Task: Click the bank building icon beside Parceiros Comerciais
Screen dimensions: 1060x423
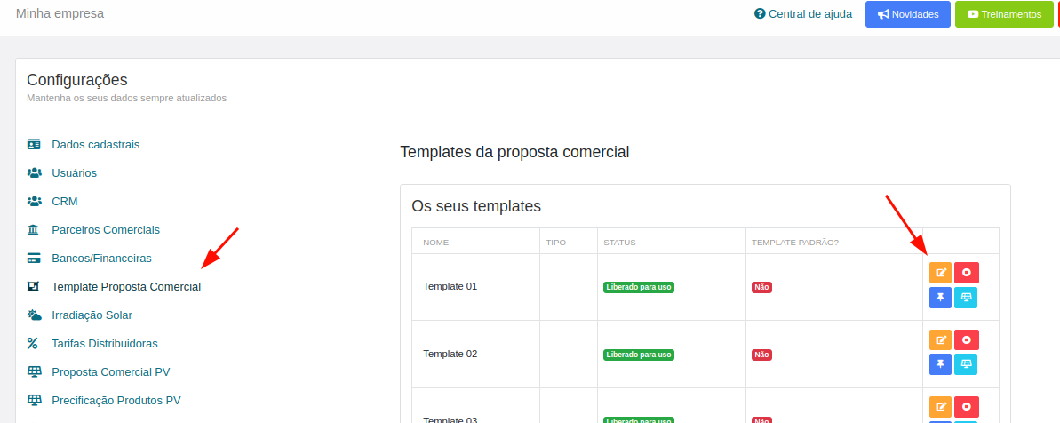Action: (x=33, y=230)
